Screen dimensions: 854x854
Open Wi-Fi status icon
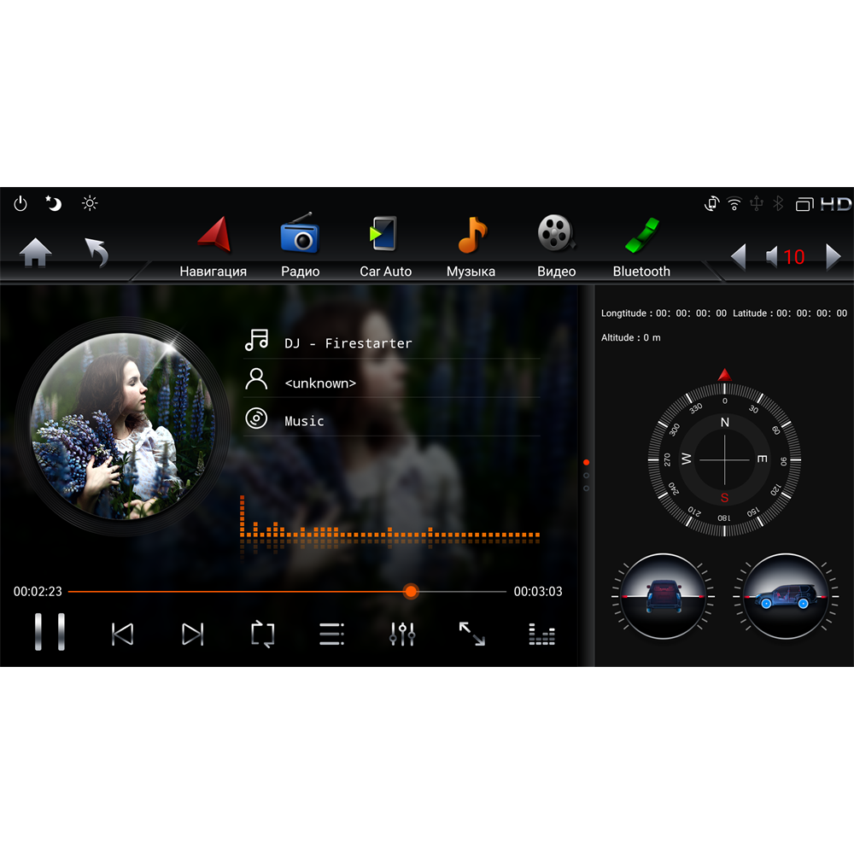click(x=734, y=204)
